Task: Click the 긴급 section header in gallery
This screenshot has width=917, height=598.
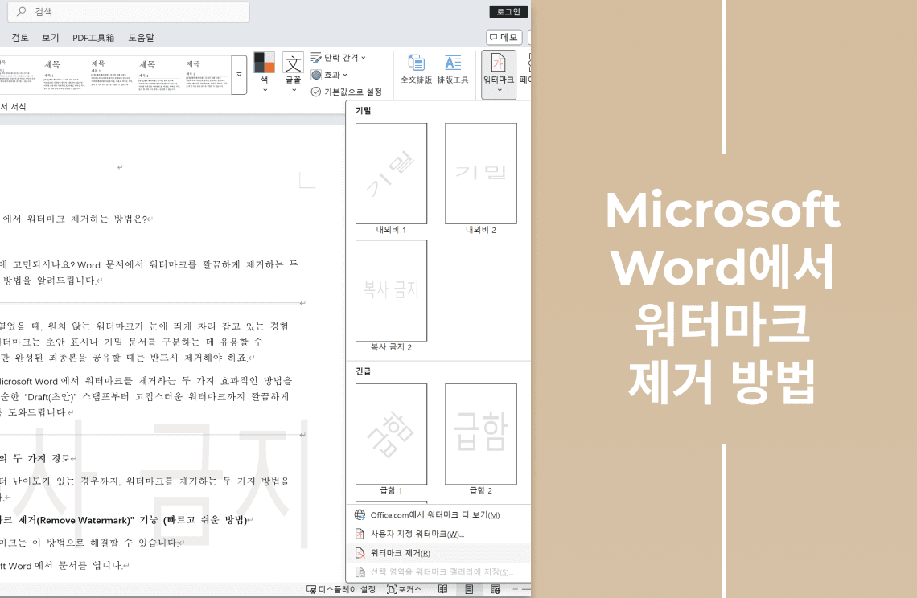Action: (363, 371)
